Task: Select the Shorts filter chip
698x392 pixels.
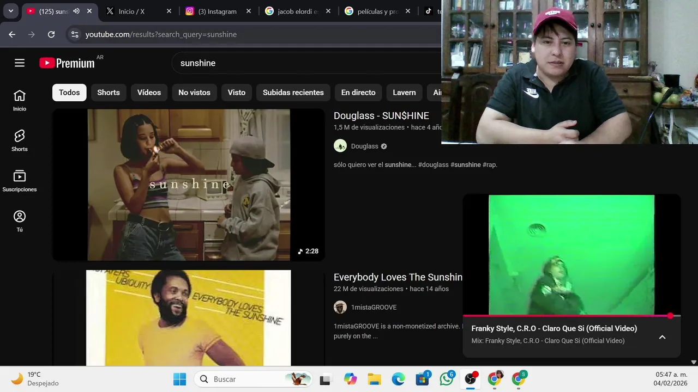Action: click(x=109, y=93)
